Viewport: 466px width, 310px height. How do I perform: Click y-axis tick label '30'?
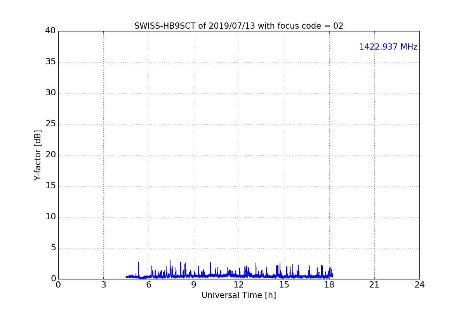(50, 93)
